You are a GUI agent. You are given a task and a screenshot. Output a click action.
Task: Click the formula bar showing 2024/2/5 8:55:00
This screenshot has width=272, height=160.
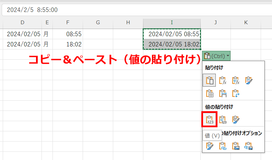(137, 10)
